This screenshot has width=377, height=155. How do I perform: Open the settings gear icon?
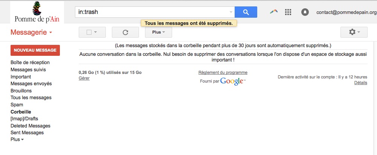(x=354, y=32)
